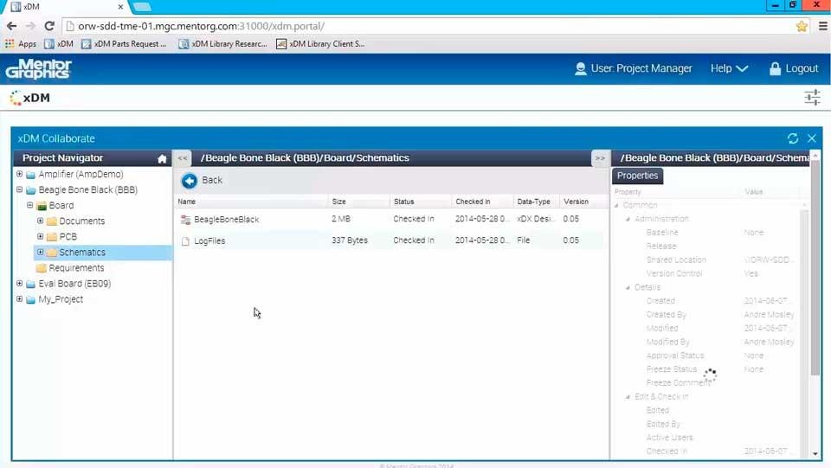Select the Requirements folder
The image size is (831, 468).
coord(76,268)
